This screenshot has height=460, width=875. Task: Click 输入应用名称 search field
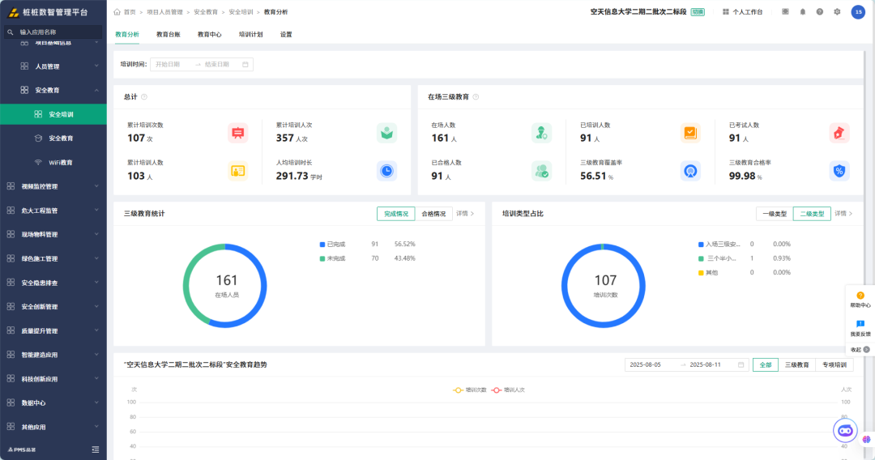[53, 32]
